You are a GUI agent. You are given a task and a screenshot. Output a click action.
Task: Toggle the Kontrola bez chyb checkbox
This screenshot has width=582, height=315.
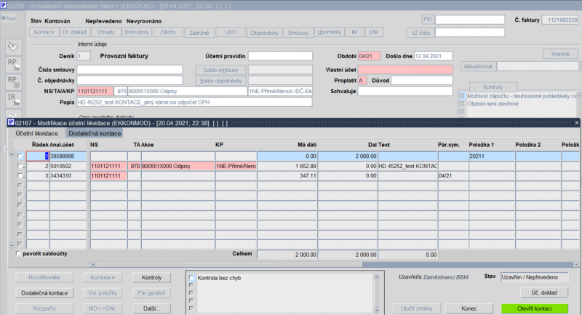point(191,277)
